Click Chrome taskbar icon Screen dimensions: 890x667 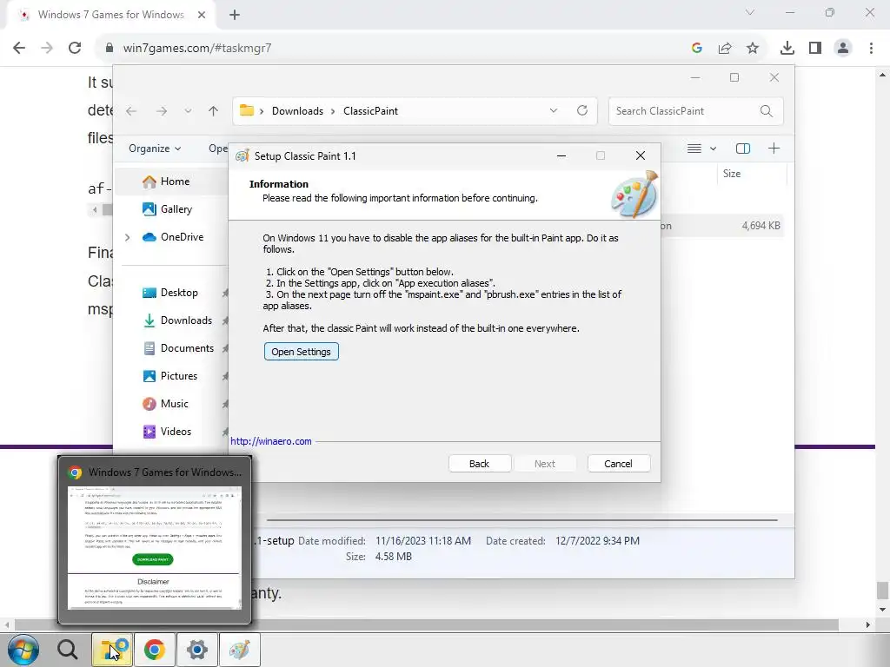point(155,650)
